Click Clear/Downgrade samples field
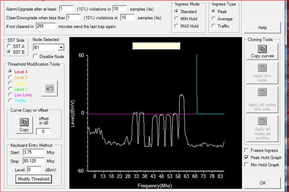This screenshot has height=192, width=289. (x=127, y=18)
